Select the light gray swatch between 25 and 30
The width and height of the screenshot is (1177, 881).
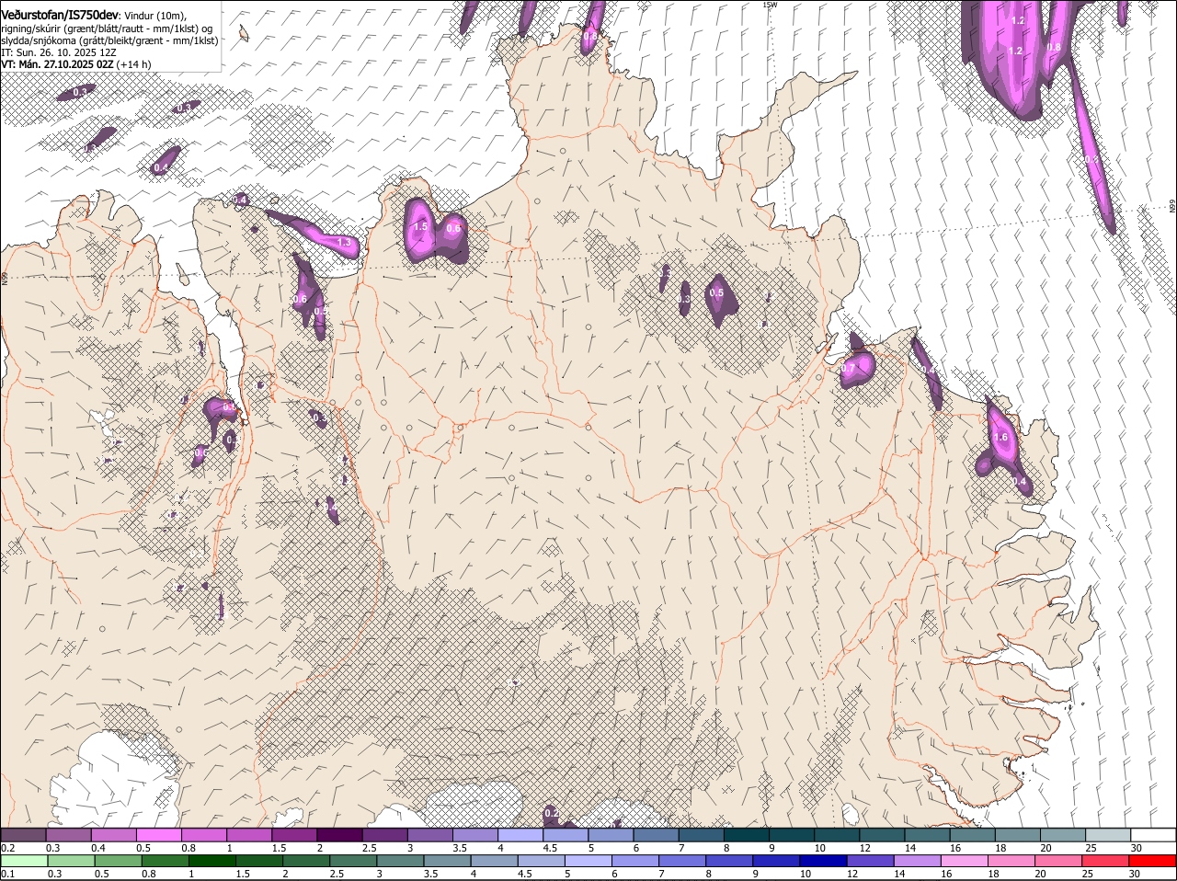[1106, 835]
